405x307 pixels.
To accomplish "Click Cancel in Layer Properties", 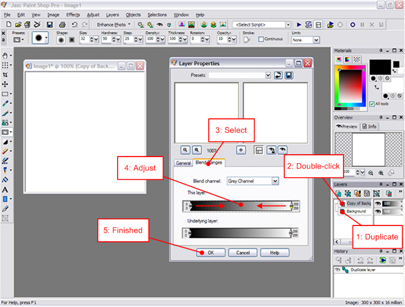I will tap(243, 253).
